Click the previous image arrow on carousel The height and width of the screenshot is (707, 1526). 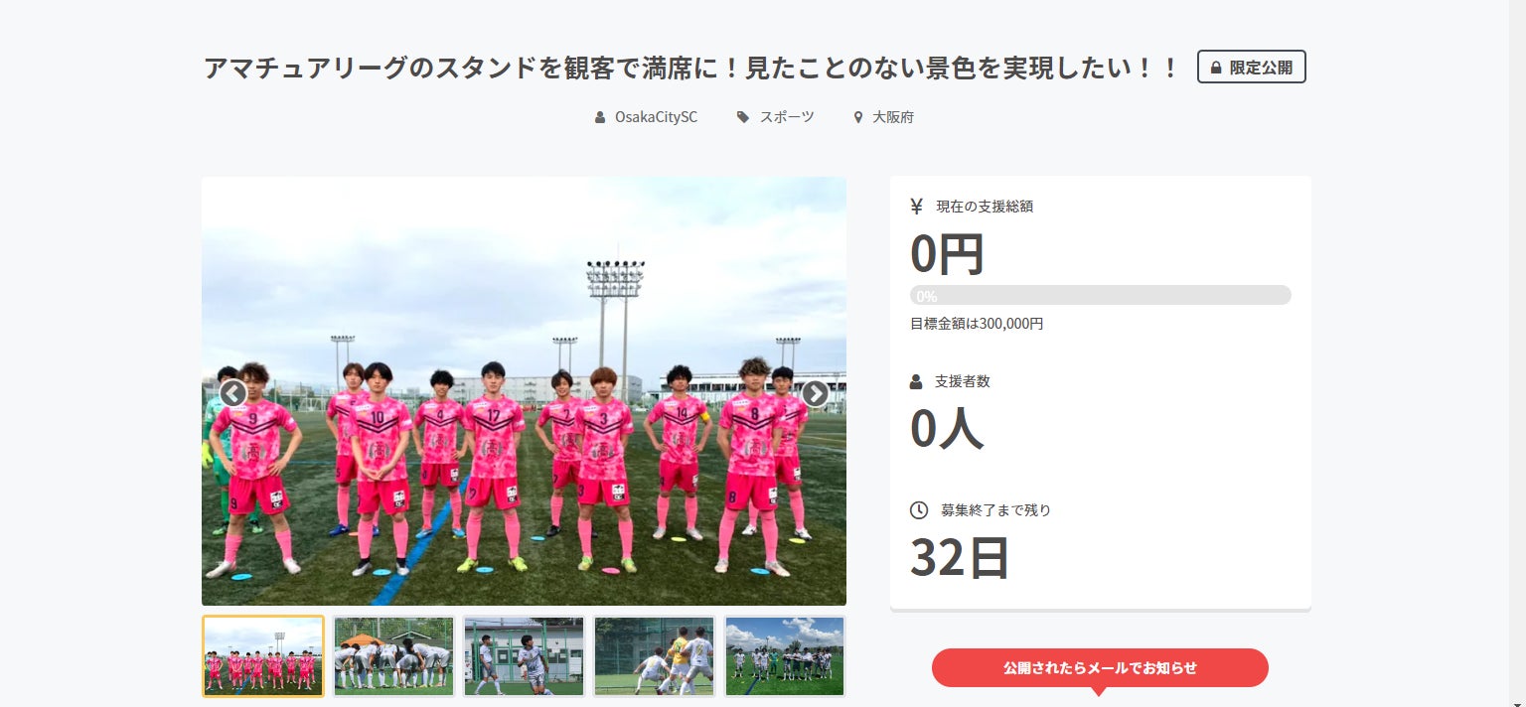232,393
